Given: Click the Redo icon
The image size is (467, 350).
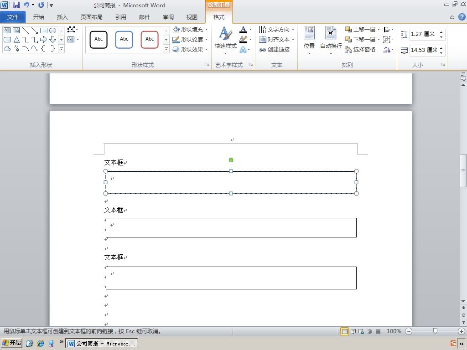Looking at the screenshot, I should point(41,5).
